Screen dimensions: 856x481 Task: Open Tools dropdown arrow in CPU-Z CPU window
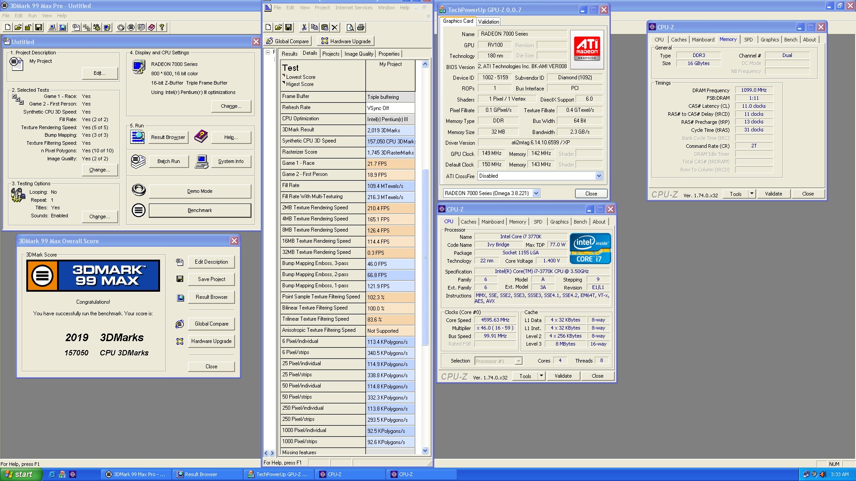[x=541, y=376]
